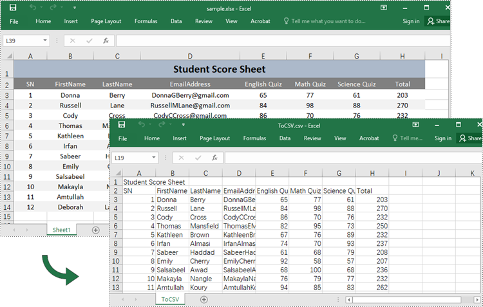Image resolution: width=483 pixels, height=307 pixels.
Task: Click Sign in in ToCSV.csv window
Action: click(x=443, y=138)
